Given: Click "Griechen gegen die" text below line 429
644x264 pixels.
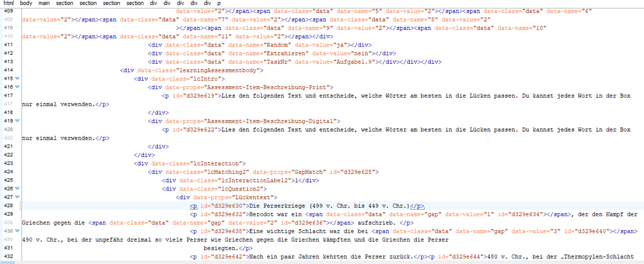Looking at the screenshot, I should (53, 223).
